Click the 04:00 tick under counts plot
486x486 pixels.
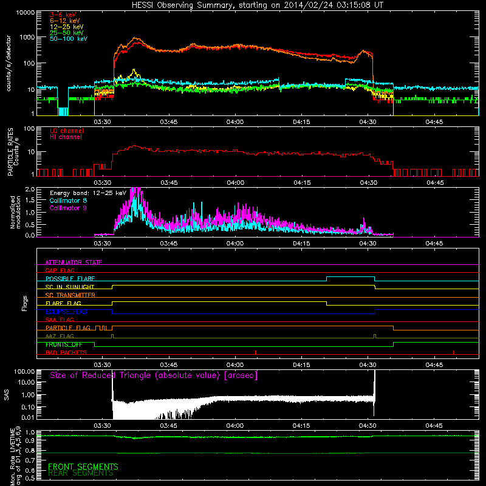[x=235, y=122]
